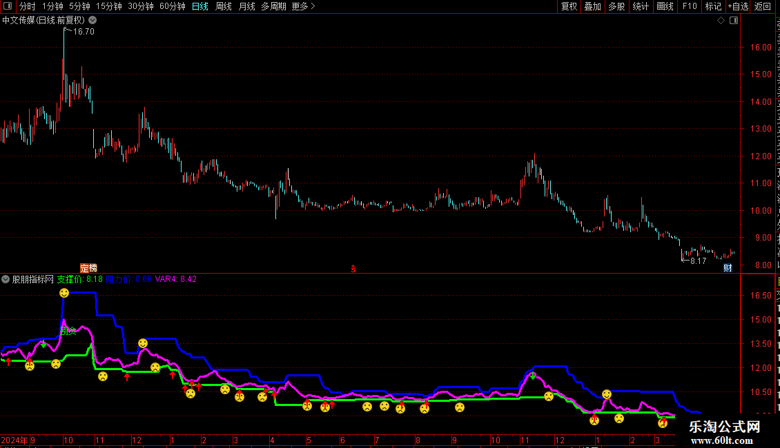
Task: Open the 多股 multi-stock view
Action: tap(616, 6)
